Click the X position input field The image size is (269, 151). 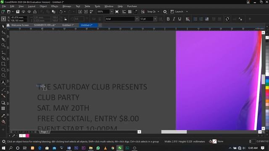(18, 17)
